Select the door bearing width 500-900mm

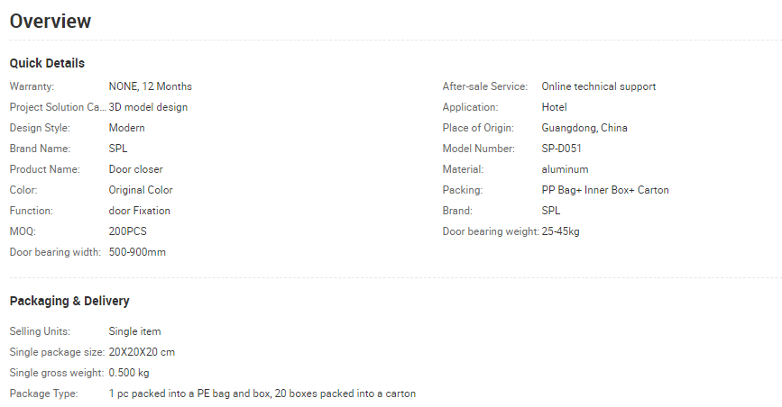[x=137, y=252]
